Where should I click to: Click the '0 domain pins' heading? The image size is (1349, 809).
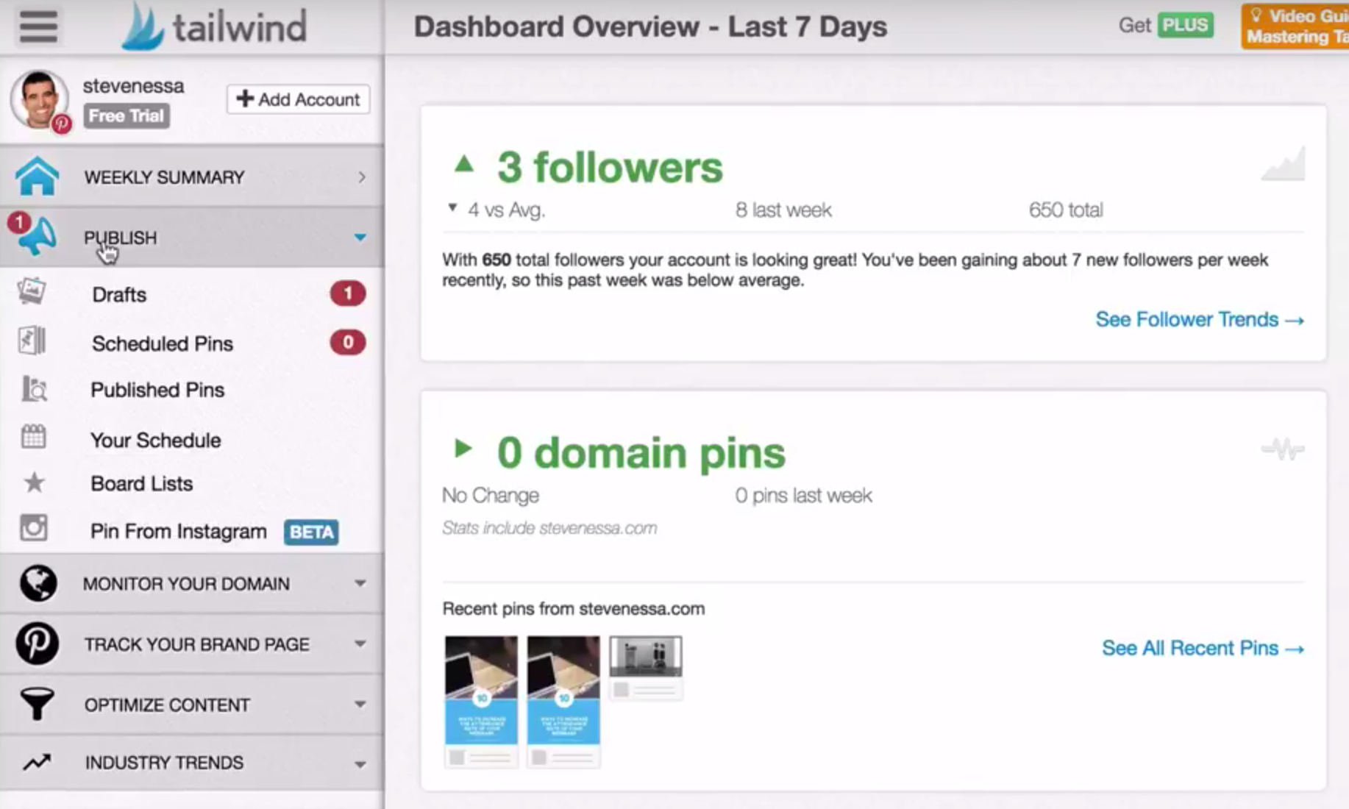click(x=641, y=452)
